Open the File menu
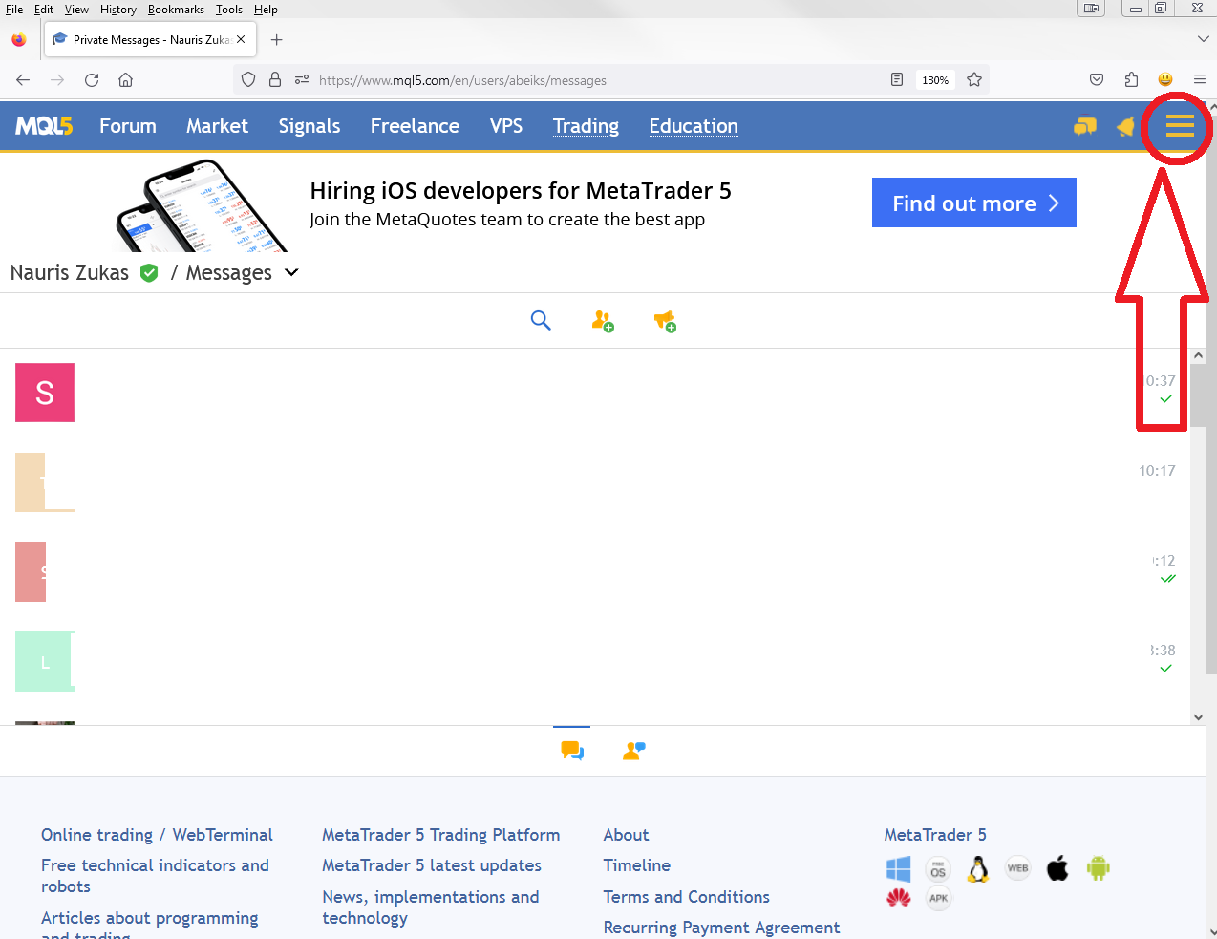Screen dimensions: 1217x939 (x=14, y=10)
